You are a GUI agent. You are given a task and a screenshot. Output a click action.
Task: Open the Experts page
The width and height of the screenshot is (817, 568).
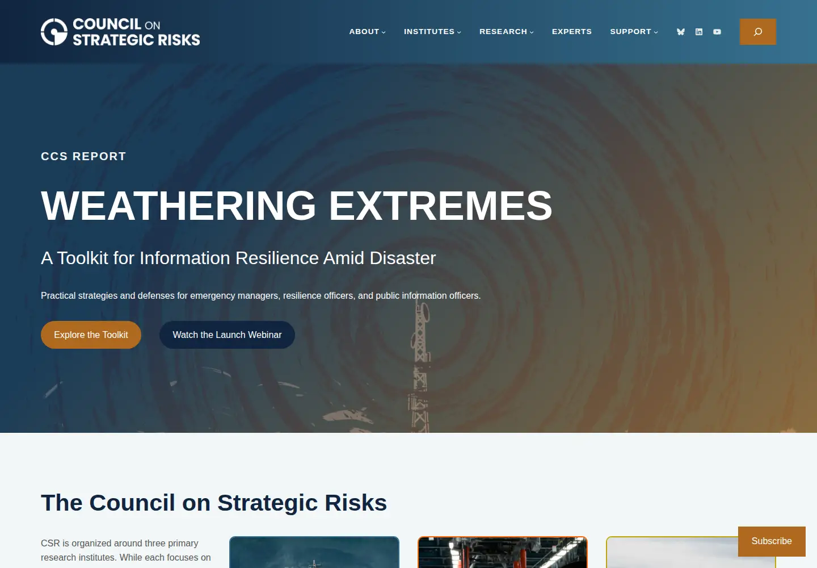point(572,32)
